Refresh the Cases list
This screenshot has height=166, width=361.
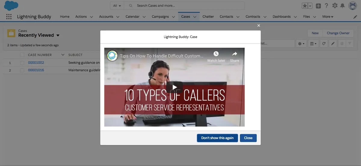point(324,44)
